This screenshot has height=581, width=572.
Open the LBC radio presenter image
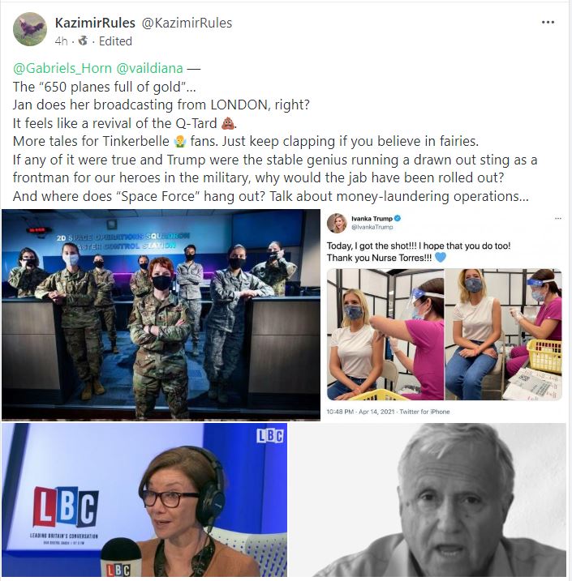[x=144, y=500]
